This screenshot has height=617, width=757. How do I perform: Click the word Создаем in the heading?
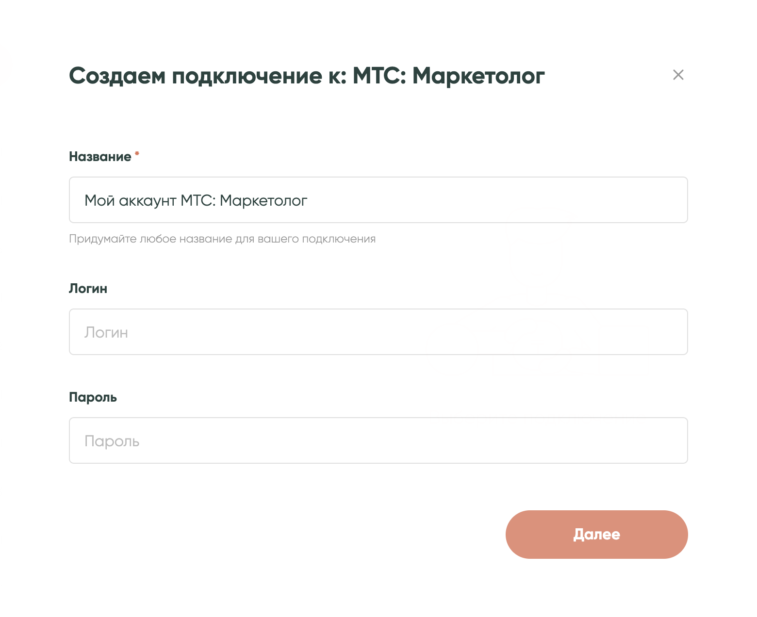click(x=117, y=76)
